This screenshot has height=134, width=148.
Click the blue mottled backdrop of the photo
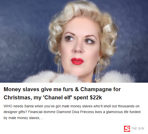click(23, 38)
